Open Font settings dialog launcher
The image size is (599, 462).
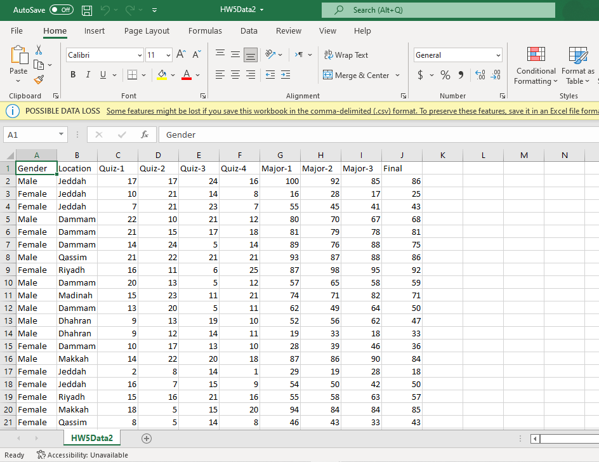[203, 96]
